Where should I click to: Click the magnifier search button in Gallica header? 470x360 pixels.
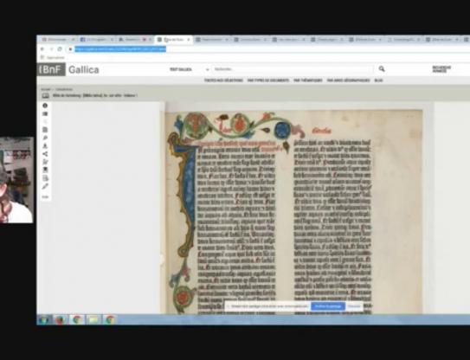382,69
